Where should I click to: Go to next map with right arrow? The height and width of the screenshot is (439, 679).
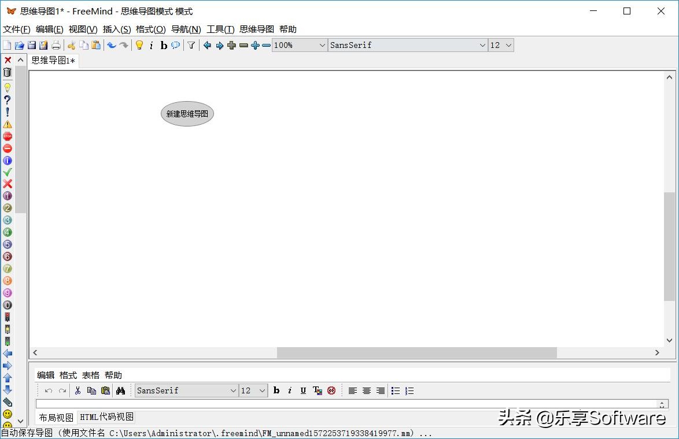[220, 46]
